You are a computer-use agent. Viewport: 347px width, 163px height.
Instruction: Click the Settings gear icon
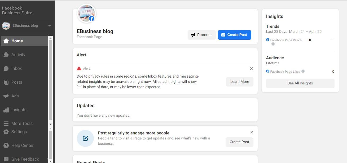[x=6, y=132]
